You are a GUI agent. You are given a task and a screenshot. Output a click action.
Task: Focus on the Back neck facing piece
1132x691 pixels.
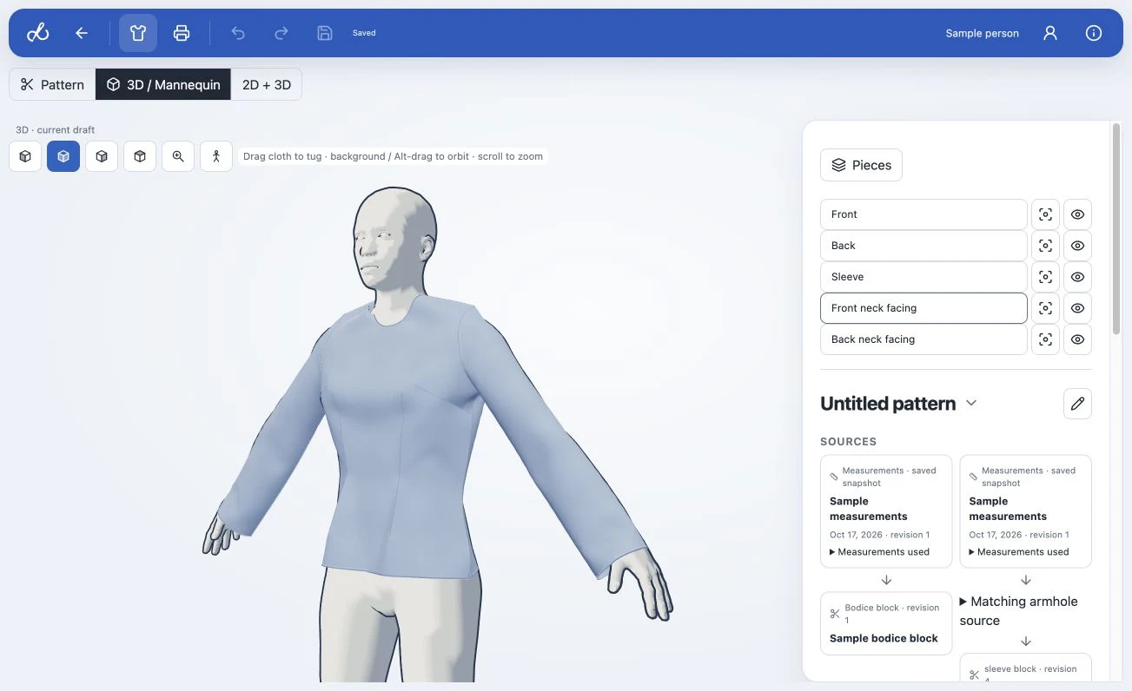[x=1045, y=339]
